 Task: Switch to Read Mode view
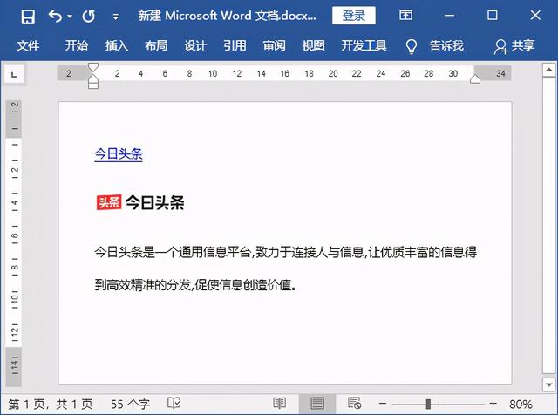(x=279, y=404)
